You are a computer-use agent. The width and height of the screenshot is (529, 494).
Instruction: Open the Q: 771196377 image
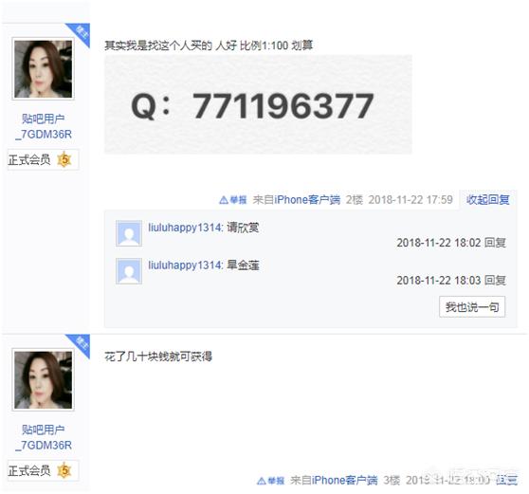point(258,104)
